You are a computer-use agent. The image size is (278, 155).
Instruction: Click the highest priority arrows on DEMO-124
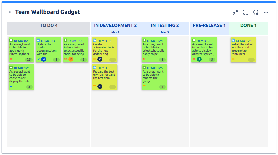(144, 59)
